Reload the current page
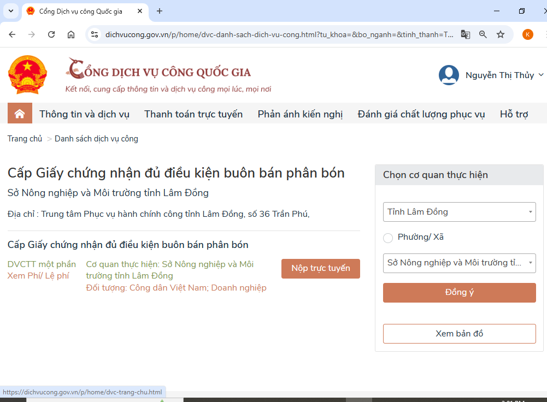 point(51,34)
